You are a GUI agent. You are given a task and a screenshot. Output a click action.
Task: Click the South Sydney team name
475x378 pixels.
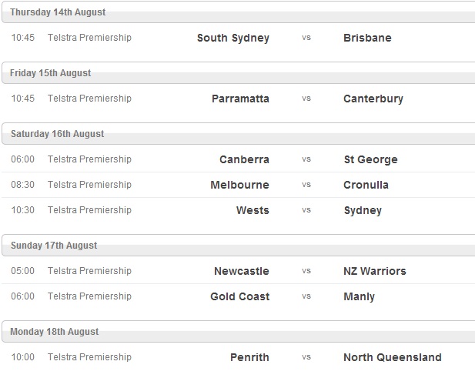[232, 38]
